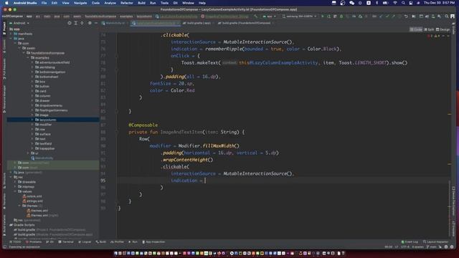Hide the Project panel with minus icon
The width and height of the screenshot is (459, 258).
click(x=96, y=23)
